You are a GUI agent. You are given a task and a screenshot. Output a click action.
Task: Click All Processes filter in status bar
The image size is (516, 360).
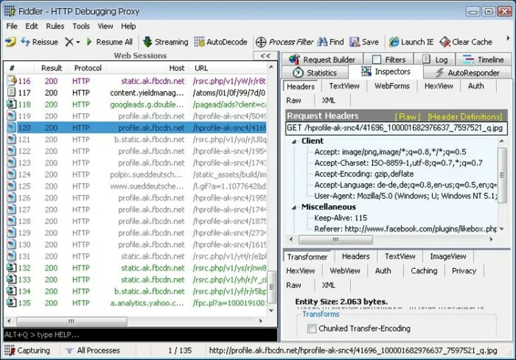(x=93, y=350)
